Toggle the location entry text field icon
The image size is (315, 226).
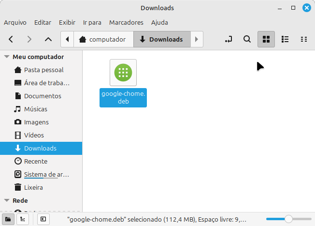click(229, 39)
